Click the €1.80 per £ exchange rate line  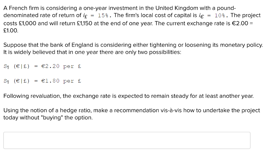(x=43, y=81)
